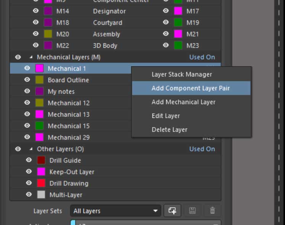Image resolution: width=285 pixels, height=225 pixels.
Task: Click Used On link for Other Layers
Action: (x=202, y=149)
